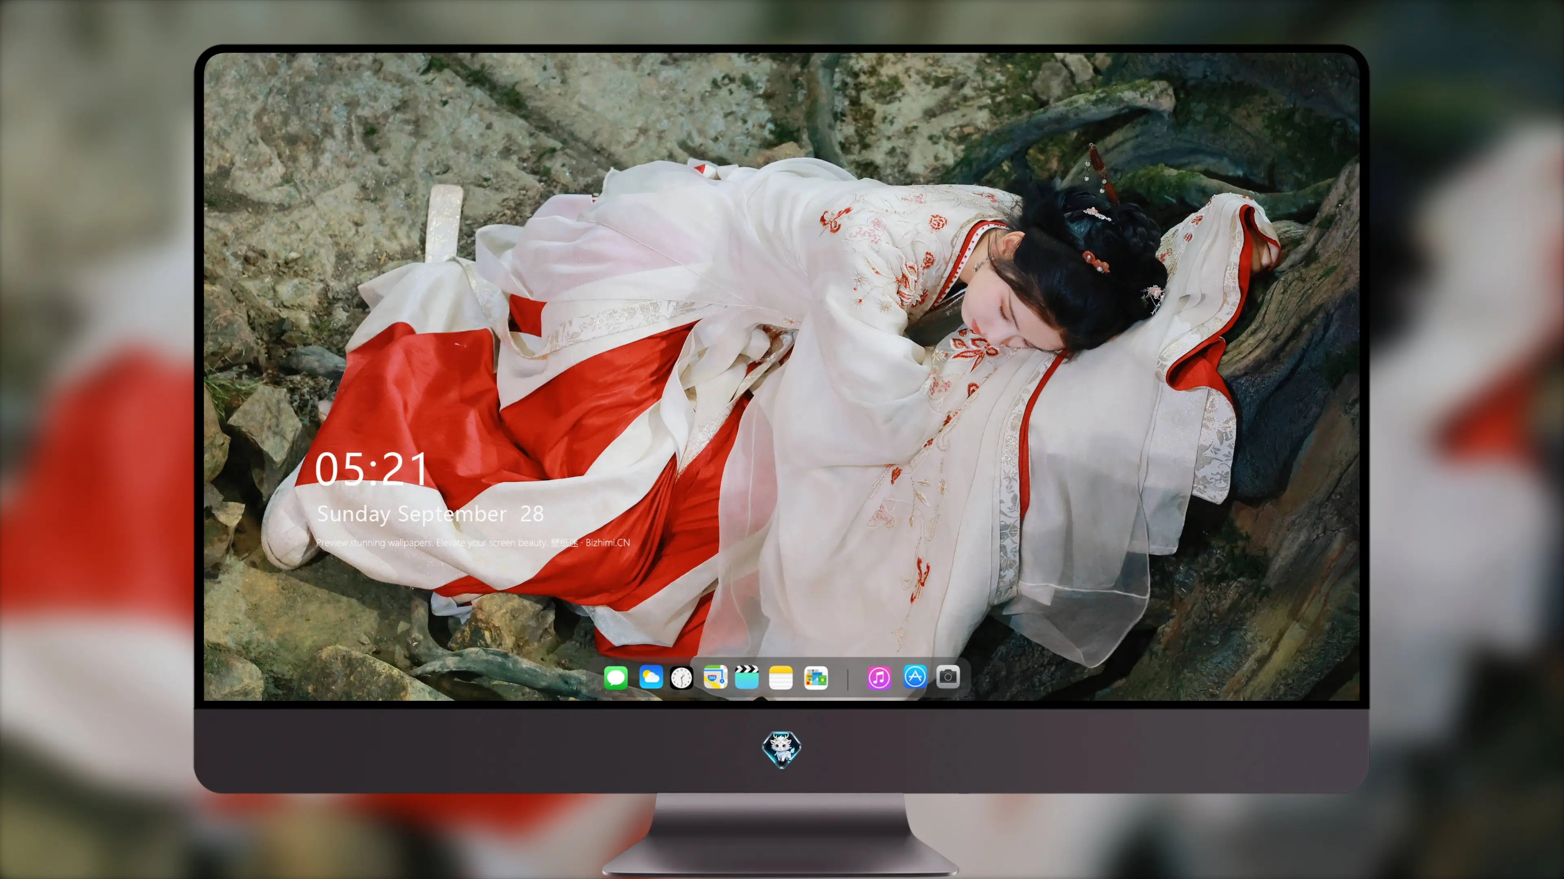This screenshot has width=1564, height=879.
Task: Open the Camera app in the dock
Action: coord(948,676)
